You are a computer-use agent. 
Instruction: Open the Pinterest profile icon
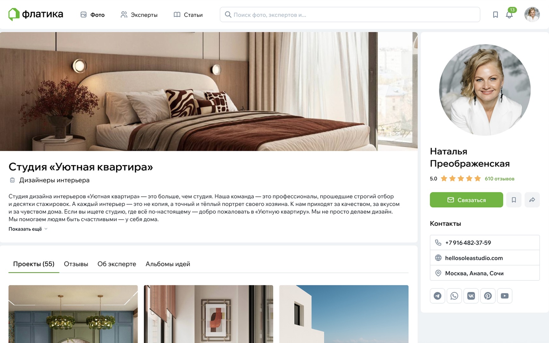(488, 296)
